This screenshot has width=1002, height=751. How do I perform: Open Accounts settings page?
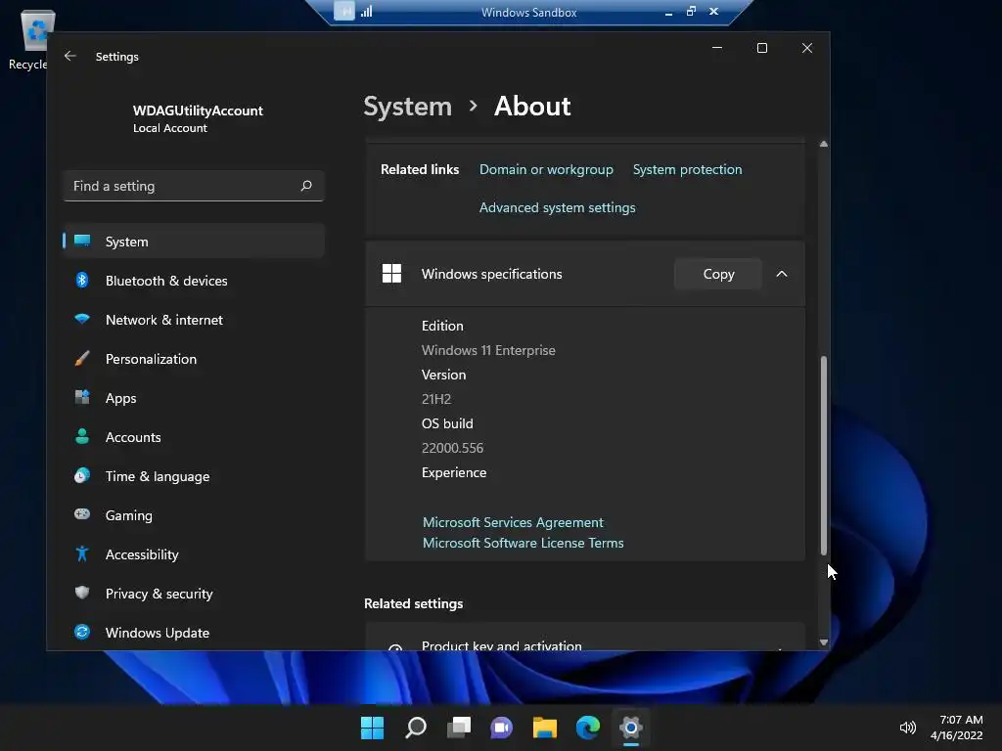point(194,437)
